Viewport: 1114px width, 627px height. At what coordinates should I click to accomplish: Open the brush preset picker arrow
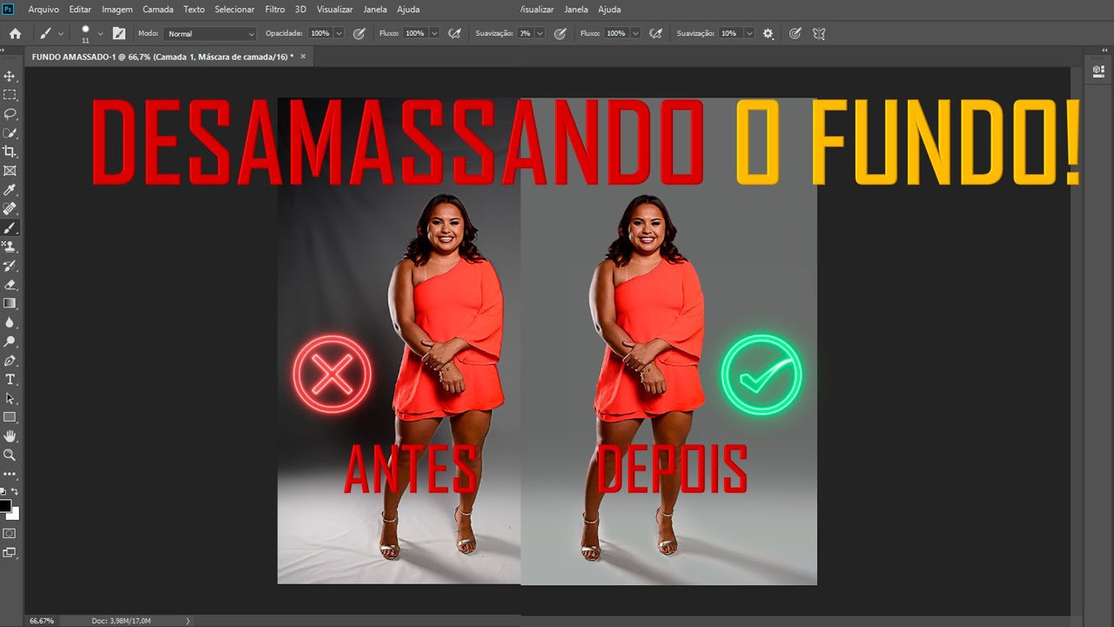(100, 34)
